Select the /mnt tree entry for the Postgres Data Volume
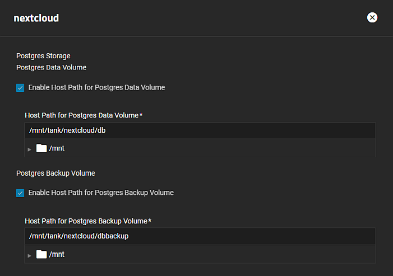 pos(57,148)
